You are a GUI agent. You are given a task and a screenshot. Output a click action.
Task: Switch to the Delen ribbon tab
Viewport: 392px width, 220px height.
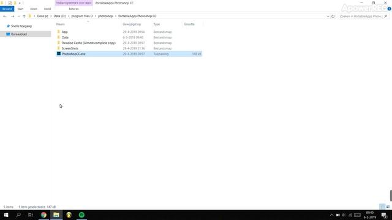pos(34,9)
